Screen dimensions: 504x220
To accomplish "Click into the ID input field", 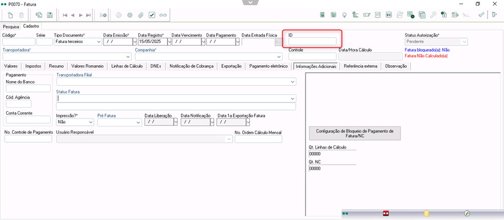I will [312, 41].
